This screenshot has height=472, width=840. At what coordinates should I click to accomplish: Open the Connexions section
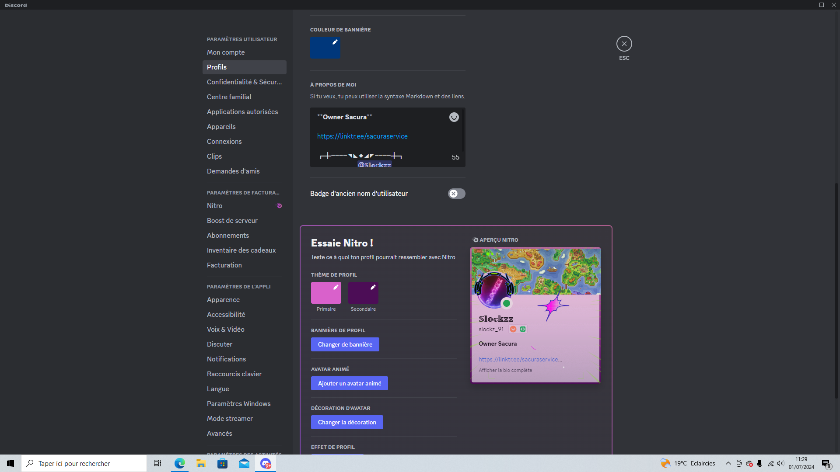[244, 142]
